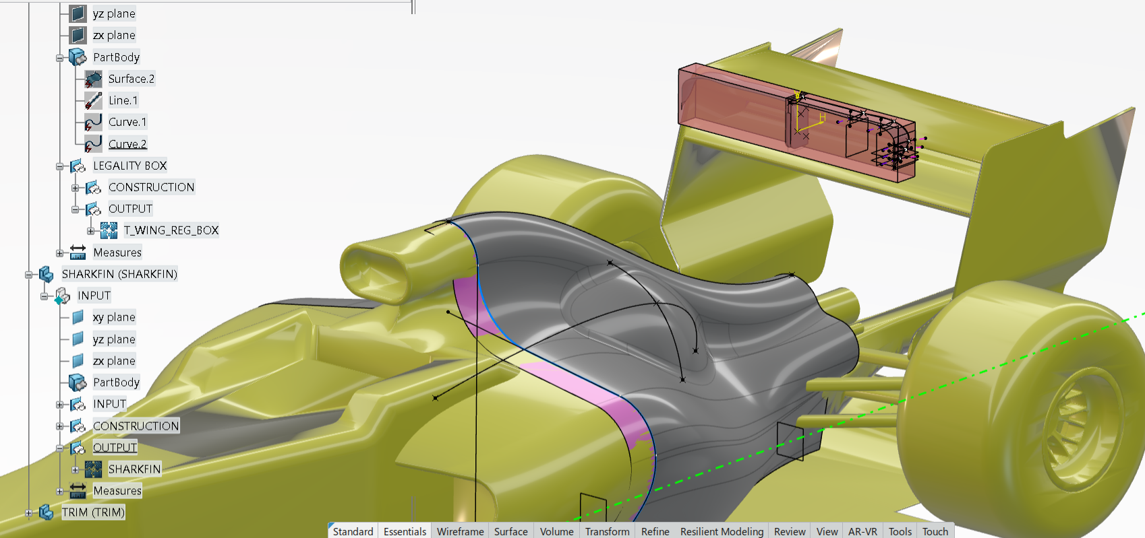Image resolution: width=1145 pixels, height=538 pixels.
Task: Open the Touch tab
Action: 935,531
